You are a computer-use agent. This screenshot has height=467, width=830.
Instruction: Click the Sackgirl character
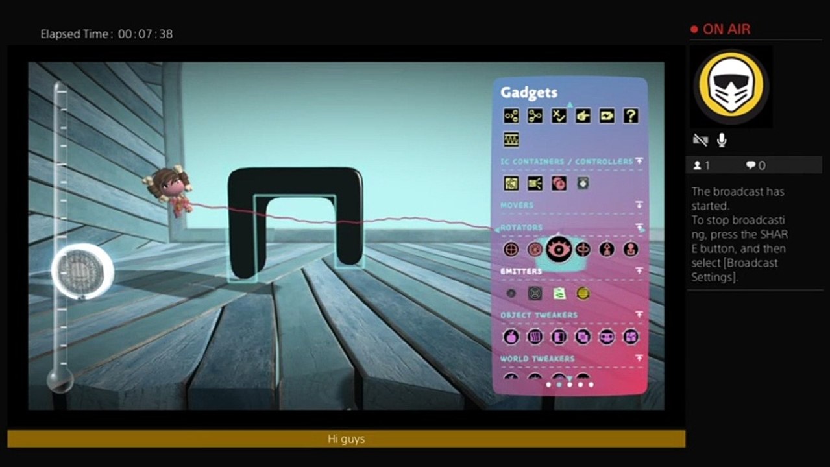(x=170, y=190)
